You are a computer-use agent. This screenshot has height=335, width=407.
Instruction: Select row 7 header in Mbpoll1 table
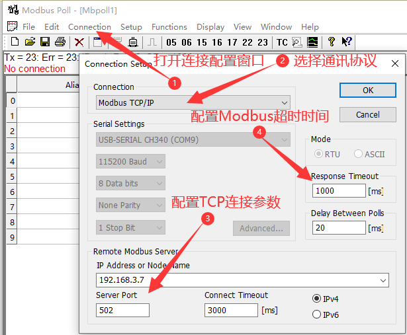[x=12, y=207]
